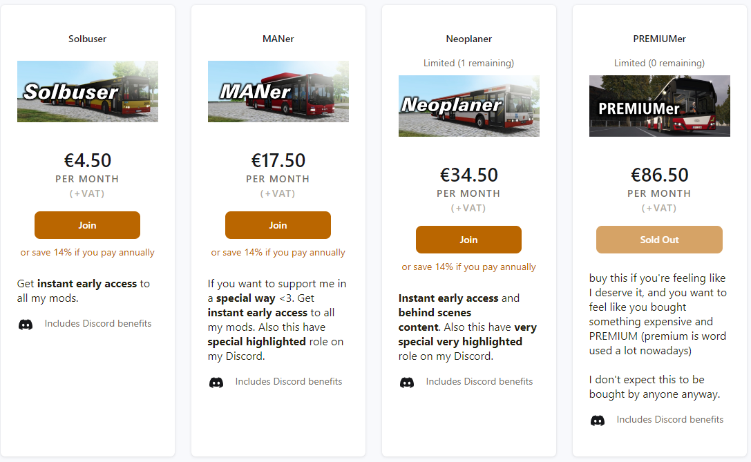Open the MANer bus banner image
This screenshot has width=751, height=462.
pos(278,92)
